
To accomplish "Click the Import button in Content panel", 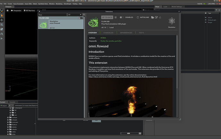I will [4, 105].
